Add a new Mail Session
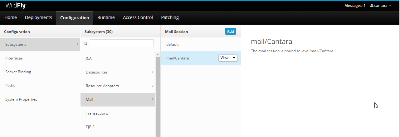 [x=231, y=31]
